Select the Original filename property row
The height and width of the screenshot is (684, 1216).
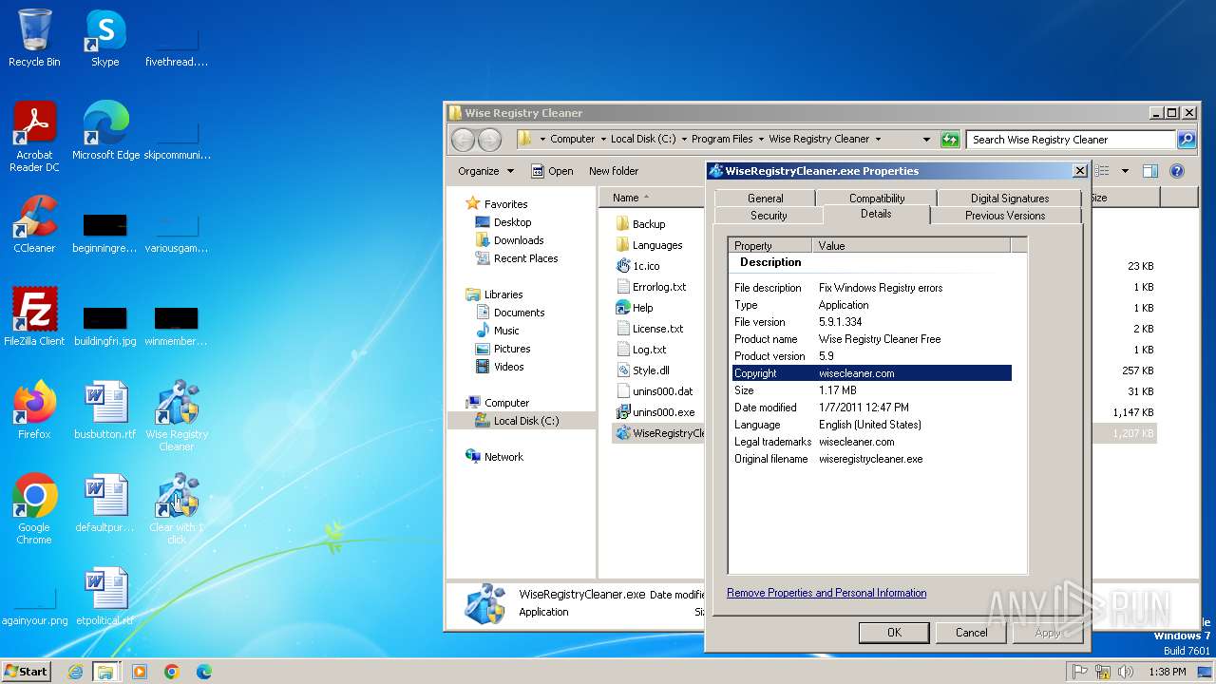click(x=871, y=459)
